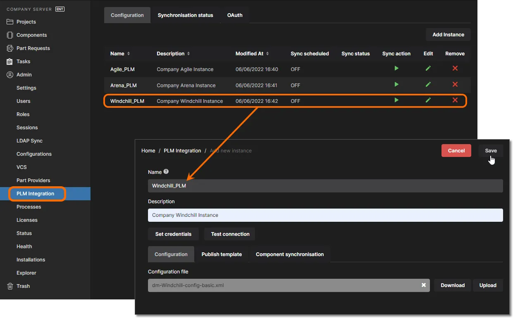Open Part Providers page

coord(33,180)
